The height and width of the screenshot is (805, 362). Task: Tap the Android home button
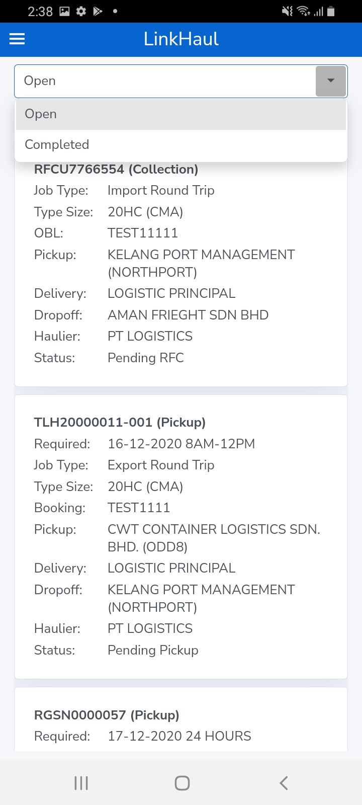[x=182, y=783]
